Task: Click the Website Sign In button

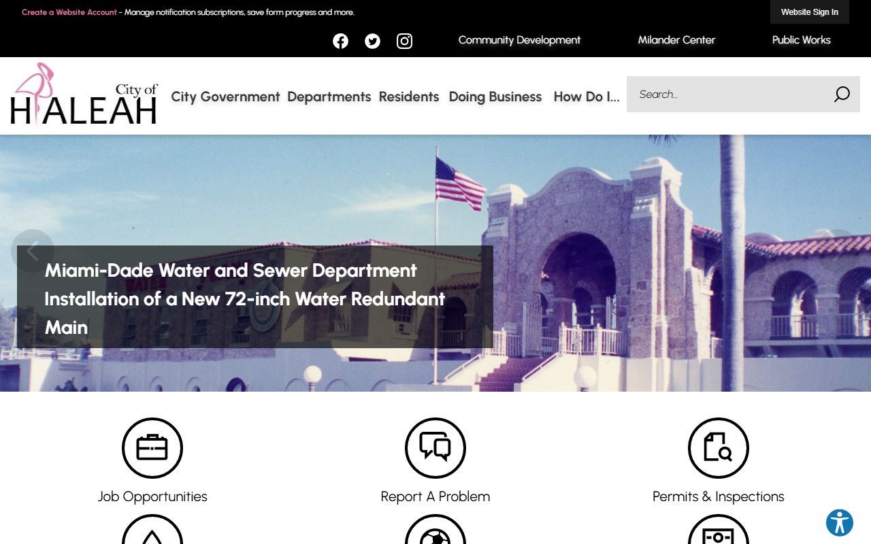Action: [x=810, y=12]
